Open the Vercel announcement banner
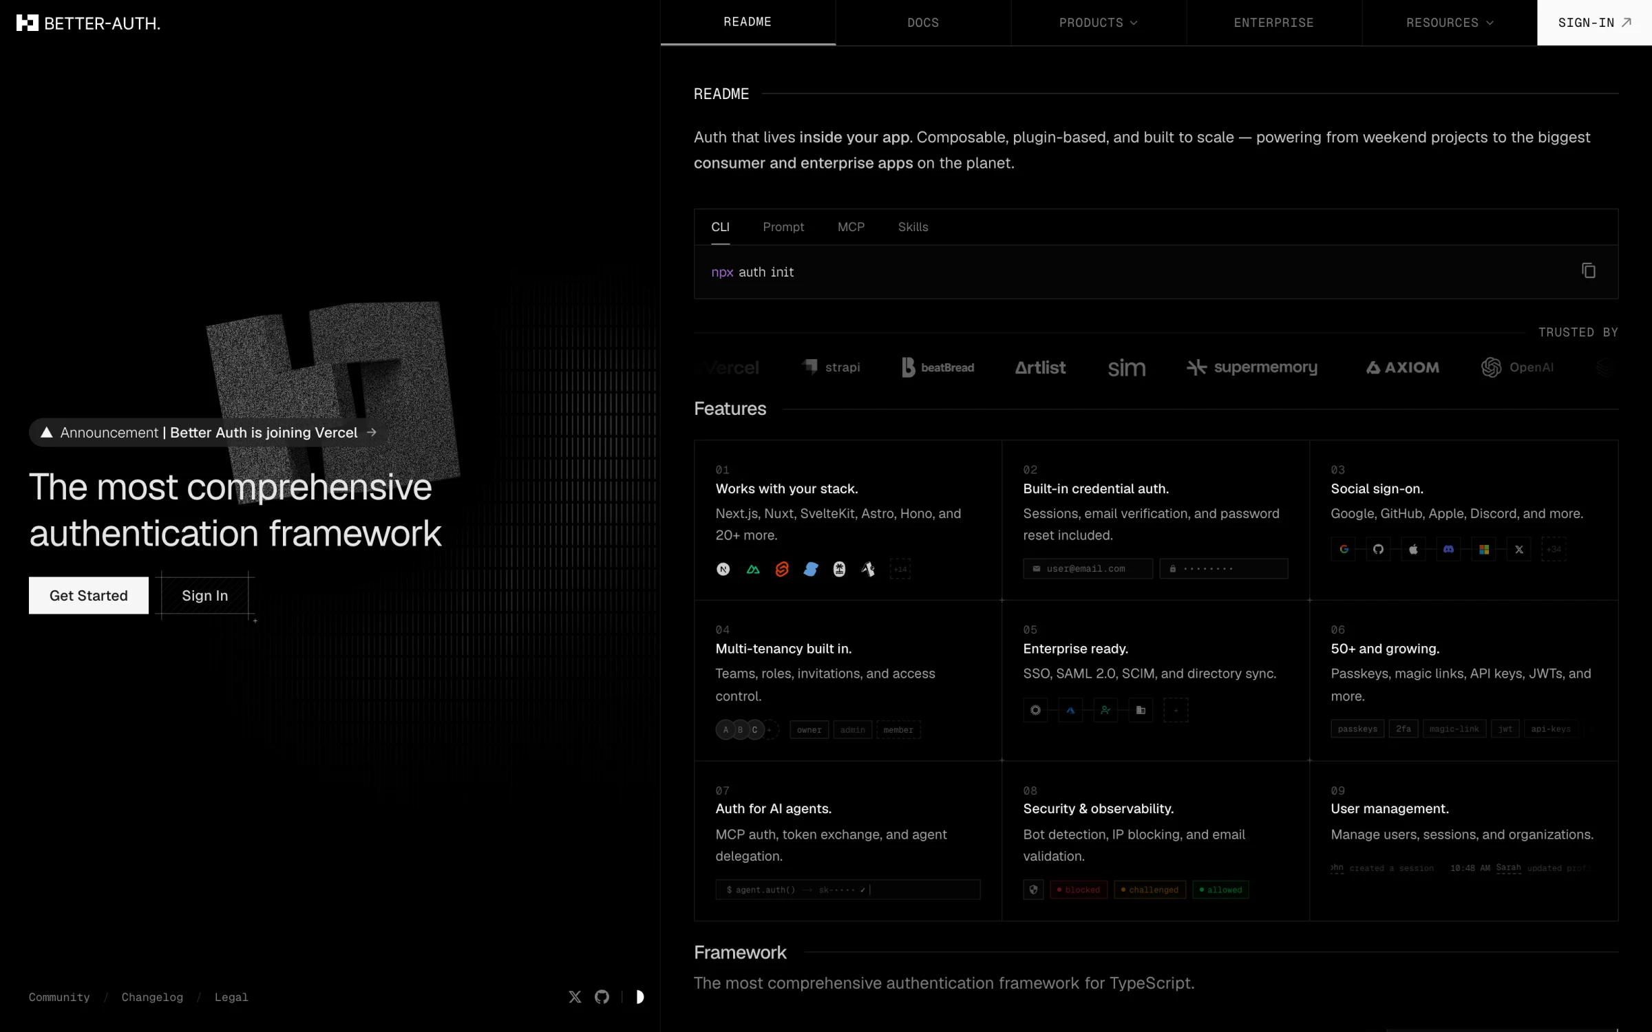This screenshot has height=1032, width=1652. pos(209,432)
